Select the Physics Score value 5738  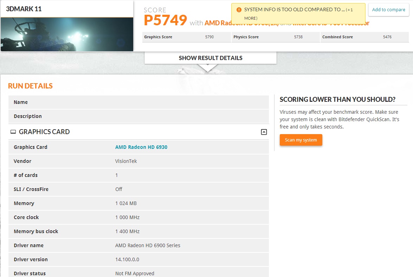point(298,37)
